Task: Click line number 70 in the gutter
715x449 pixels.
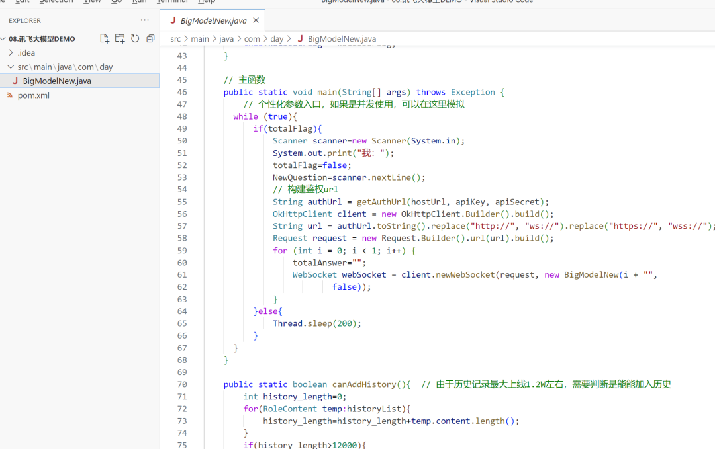Action: [182, 384]
